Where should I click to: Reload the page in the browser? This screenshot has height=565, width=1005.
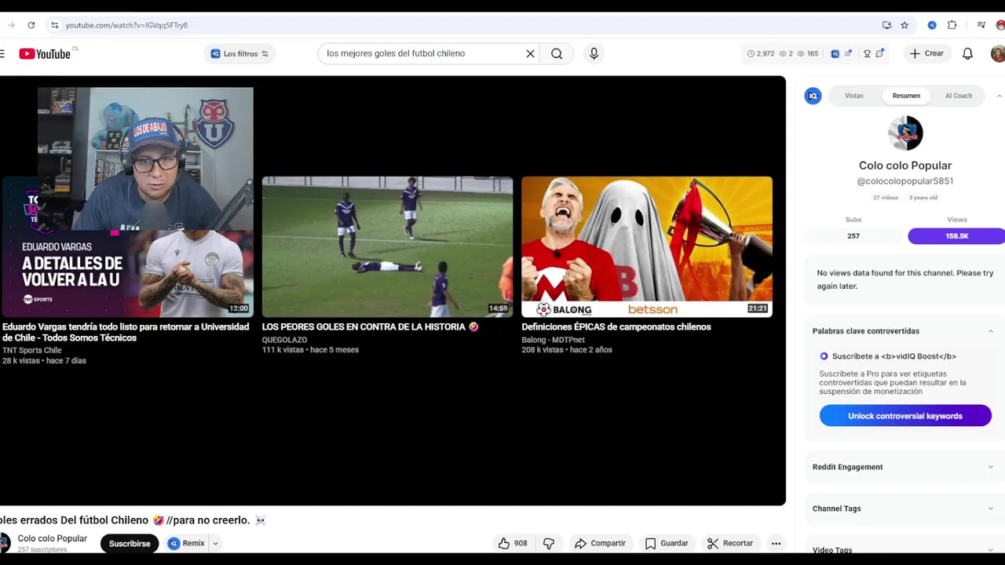31,25
